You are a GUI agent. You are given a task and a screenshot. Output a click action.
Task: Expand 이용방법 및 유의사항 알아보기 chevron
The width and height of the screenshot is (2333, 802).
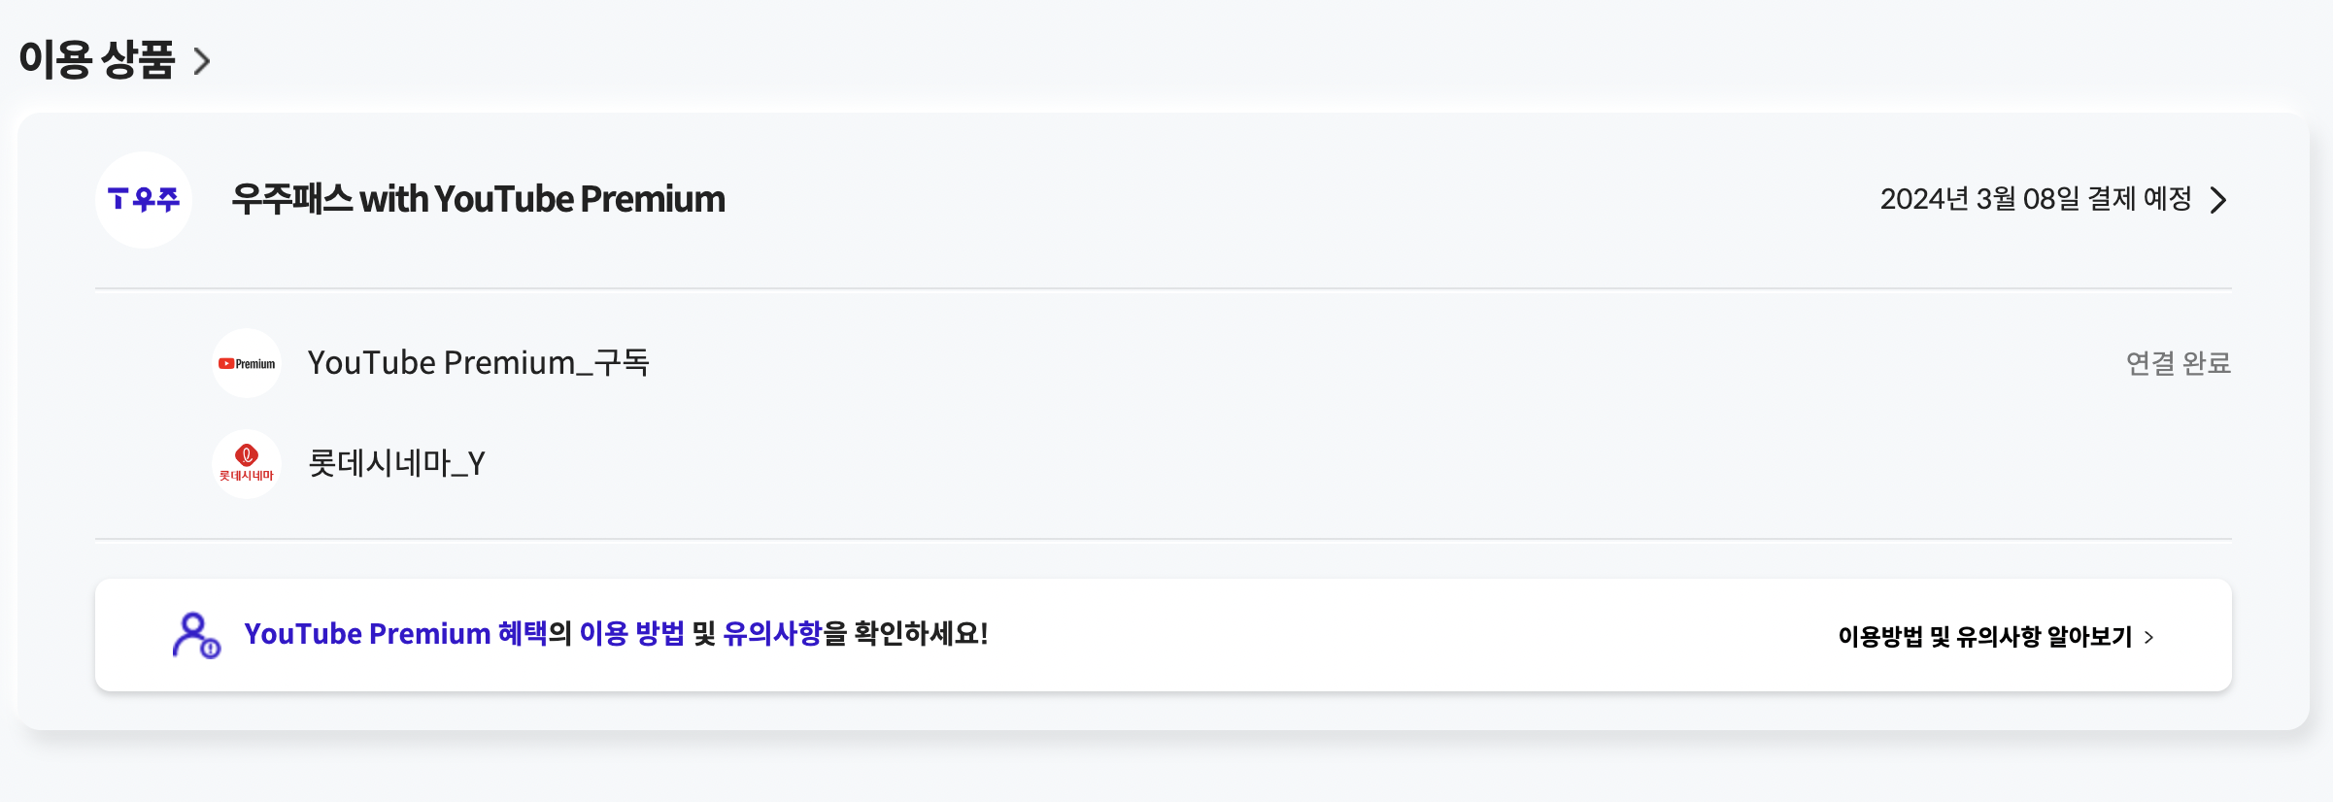(x=2149, y=637)
